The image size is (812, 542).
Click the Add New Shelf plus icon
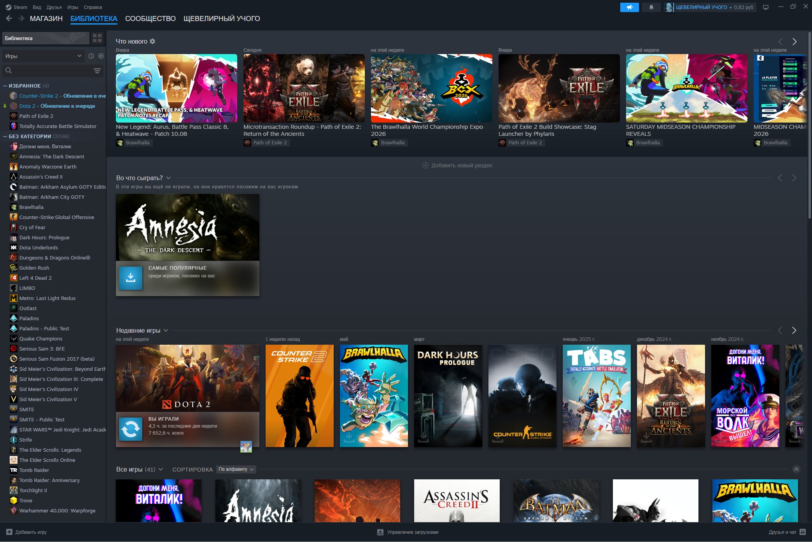coord(425,165)
